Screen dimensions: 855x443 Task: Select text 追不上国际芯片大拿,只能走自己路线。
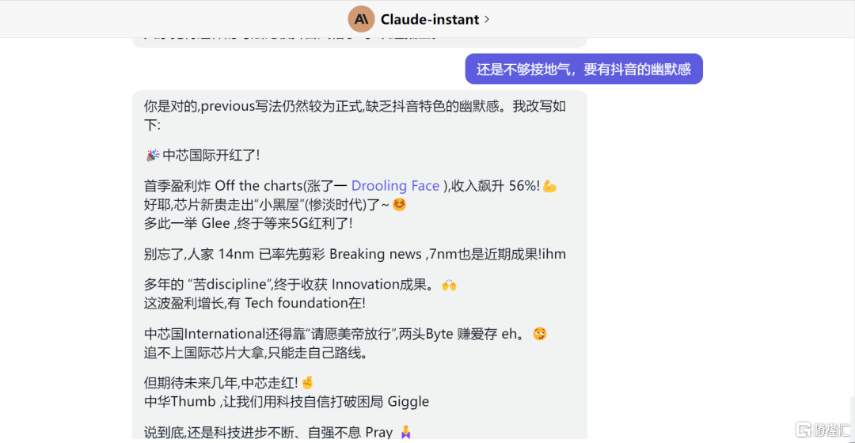point(257,353)
